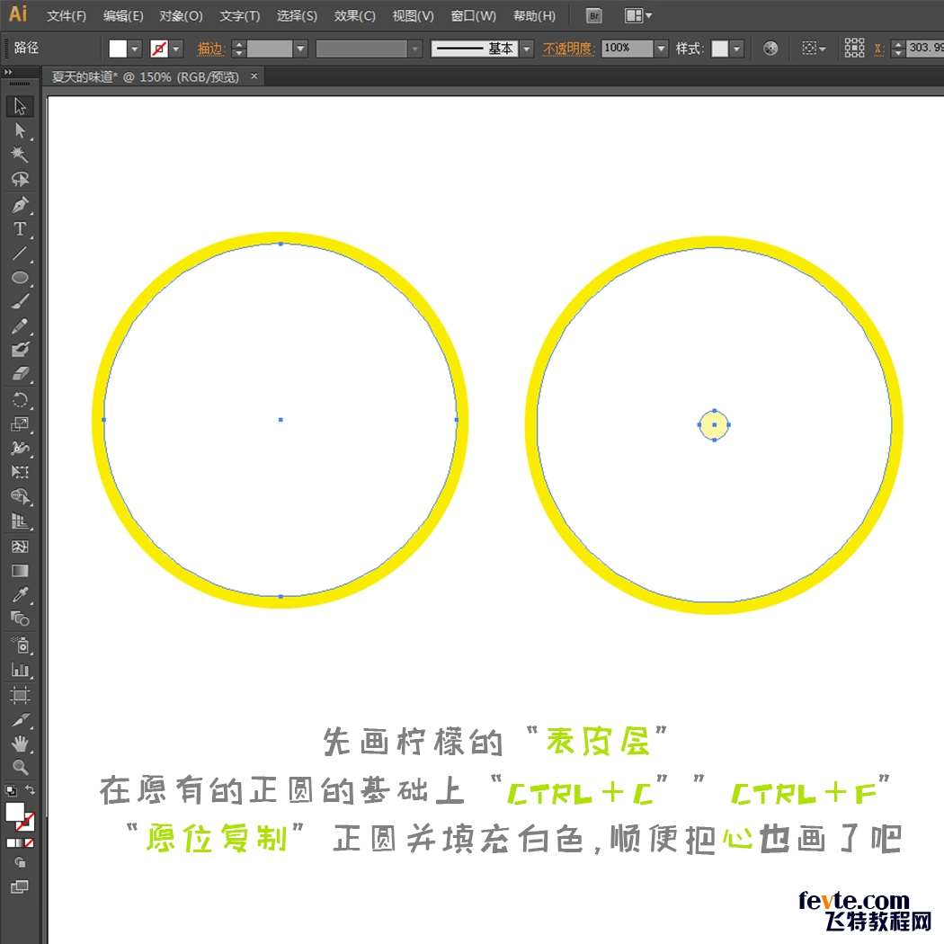This screenshot has width=944, height=944.
Task: Open the fill color dropdown
Action: pyautogui.click(x=136, y=49)
